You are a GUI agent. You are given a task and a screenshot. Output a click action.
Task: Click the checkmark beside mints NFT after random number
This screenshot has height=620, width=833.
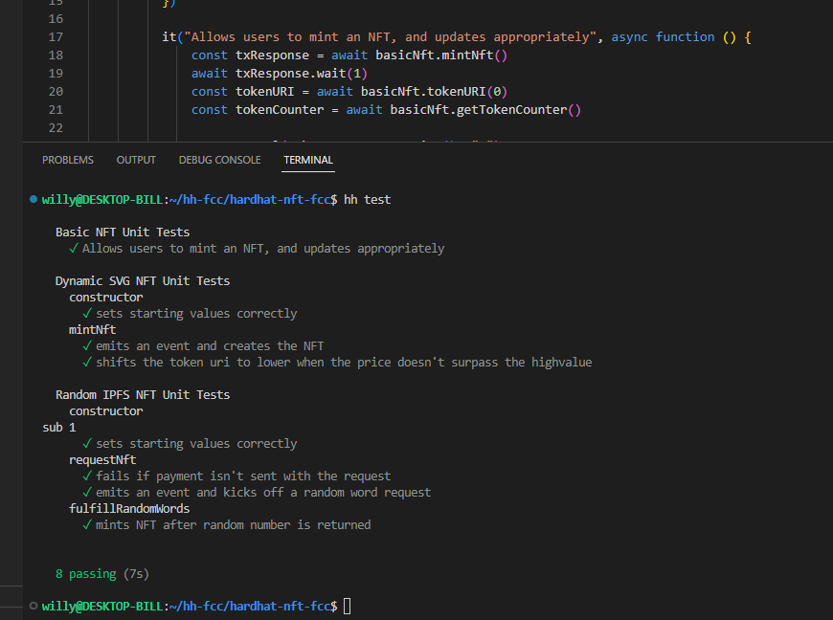point(87,524)
